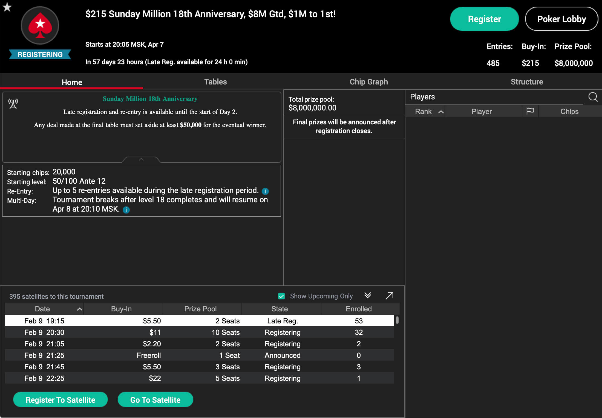
Task: Click the country flag column icon
Action: 530,111
